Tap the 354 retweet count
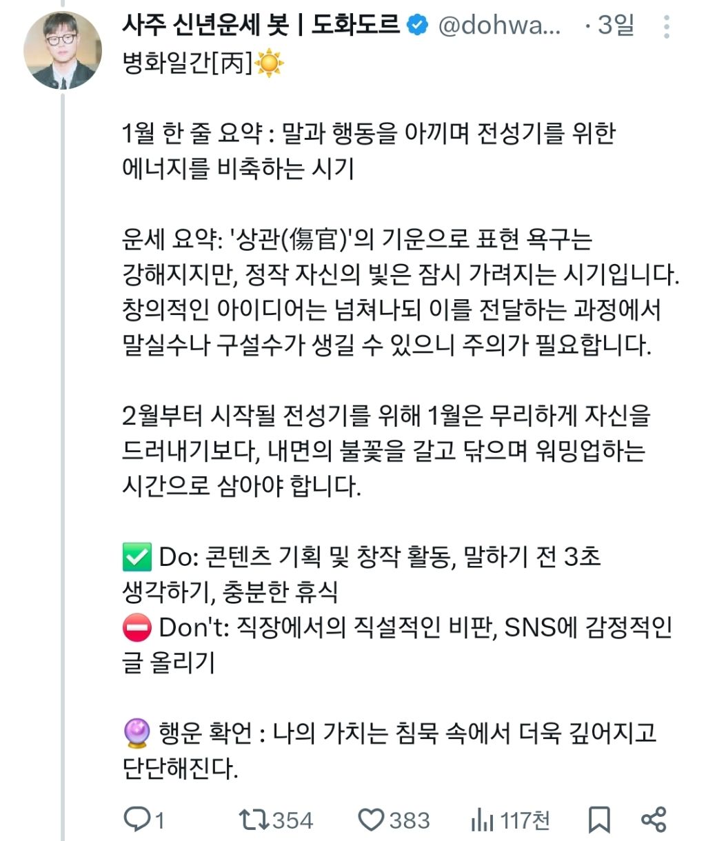The width and height of the screenshot is (706, 841). [292, 820]
